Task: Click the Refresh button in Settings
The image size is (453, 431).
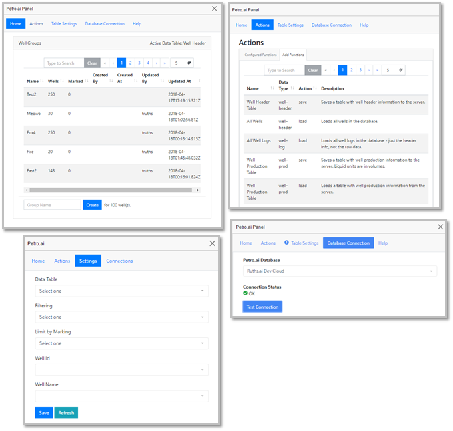Action: click(66, 413)
